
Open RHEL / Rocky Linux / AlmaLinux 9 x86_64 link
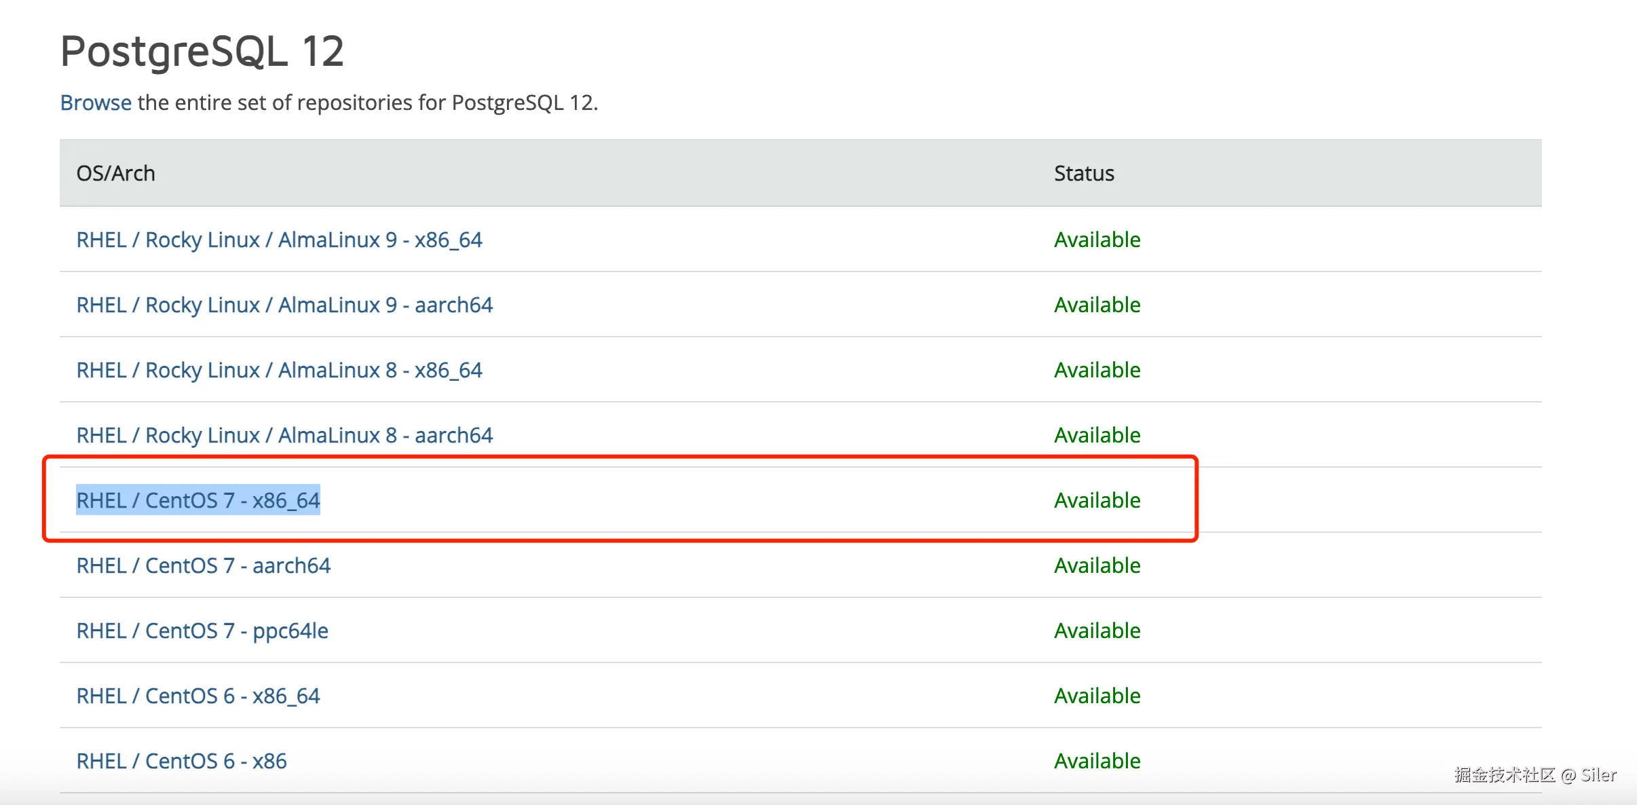(x=279, y=240)
